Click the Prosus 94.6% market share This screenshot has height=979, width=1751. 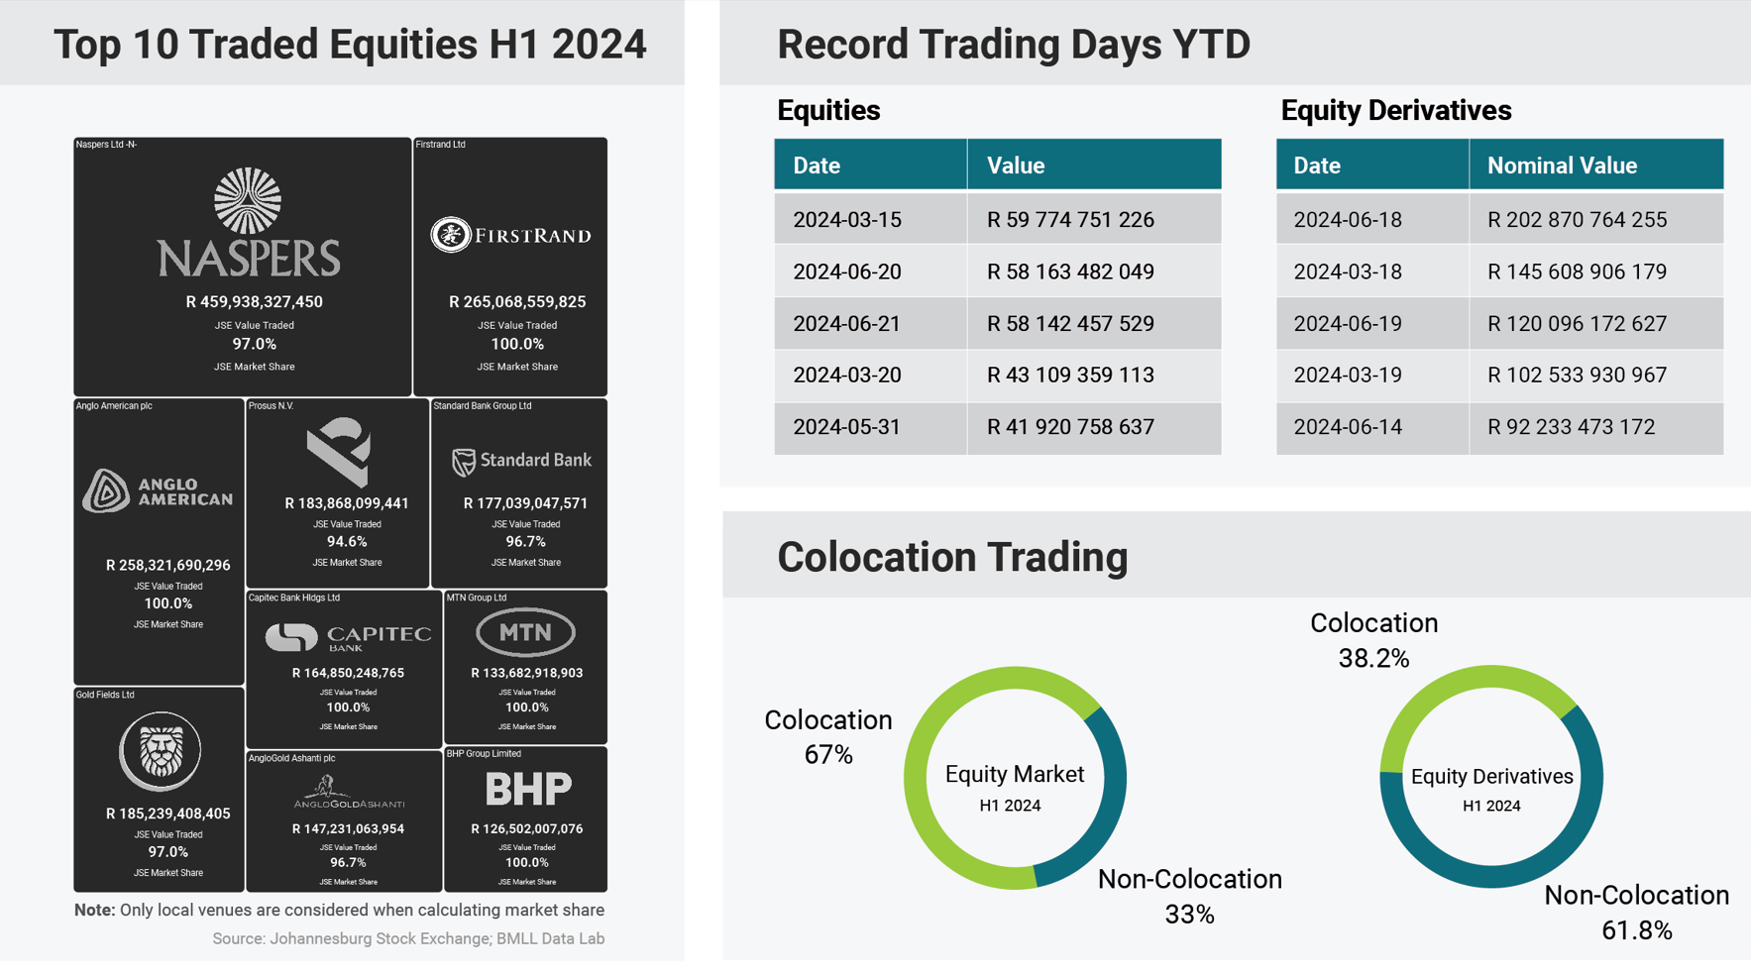click(x=347, y=542)
